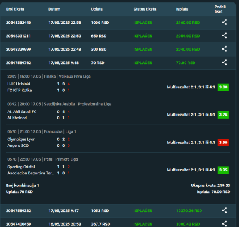239x227 pixels.
Task: Expand ticket row 20548332440
Action: coord(118,23)
